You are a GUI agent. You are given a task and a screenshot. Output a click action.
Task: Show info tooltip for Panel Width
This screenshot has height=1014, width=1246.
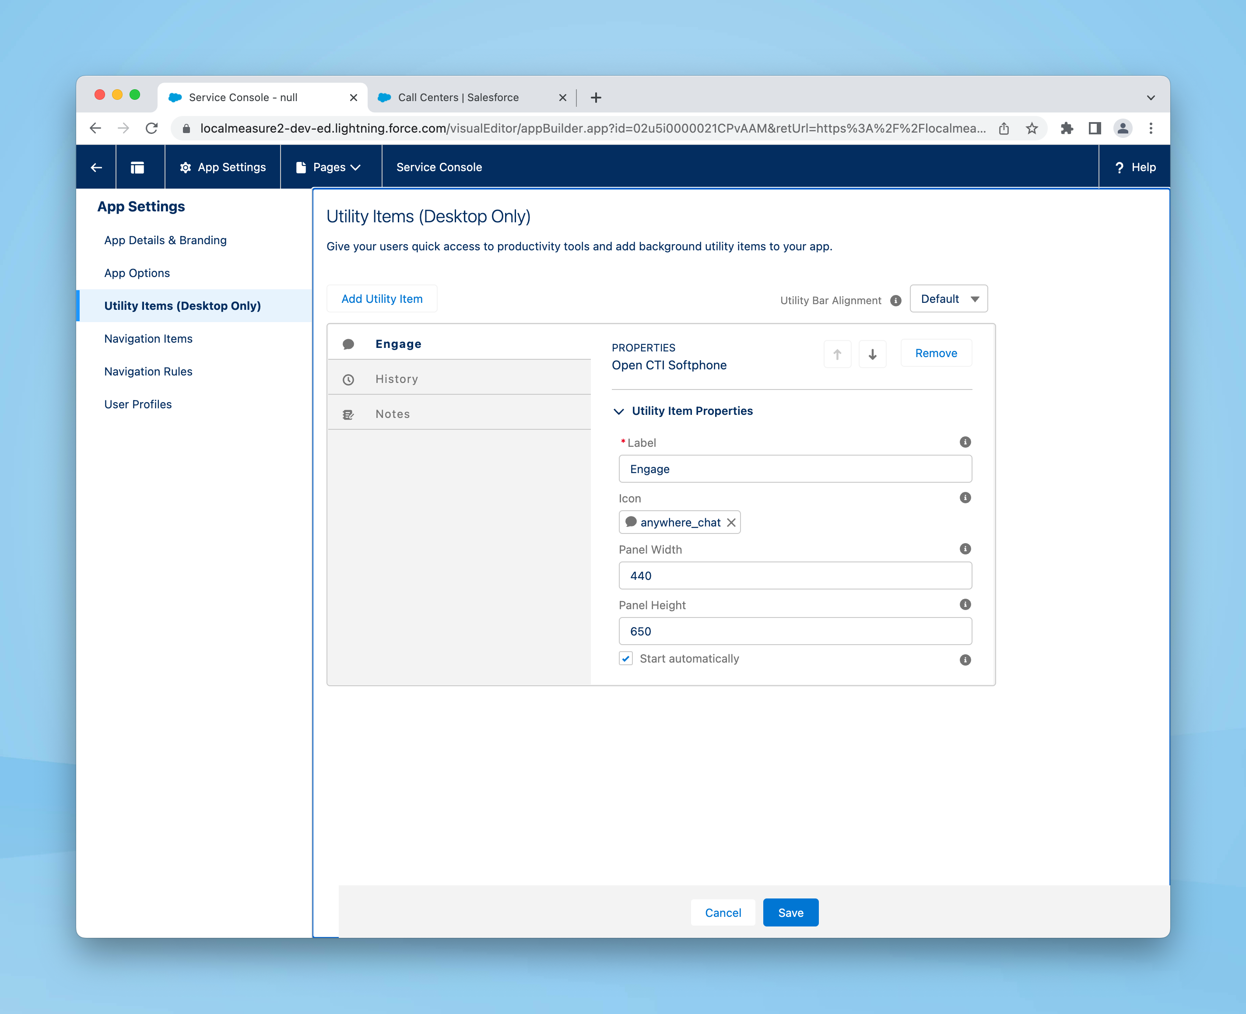(965, 549)
